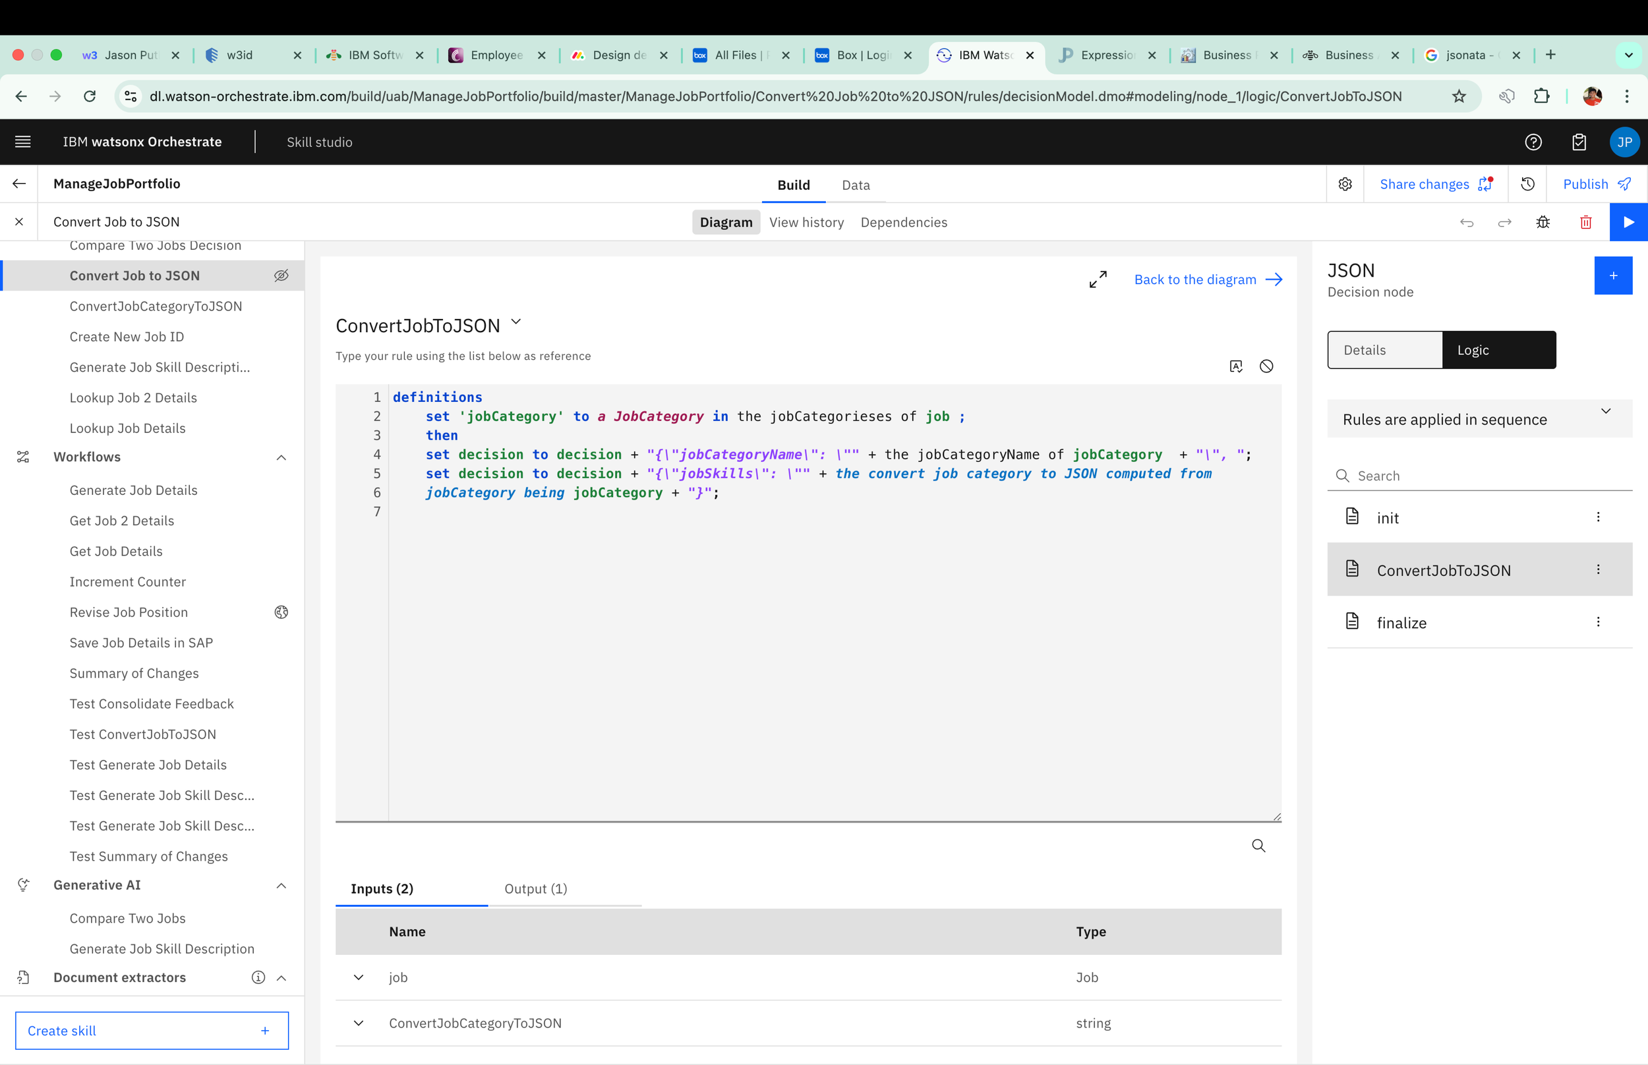Click the disable rule circle-slash icon
1648x1065 pixels.
pyautogui.click(x=1266, y=366)
